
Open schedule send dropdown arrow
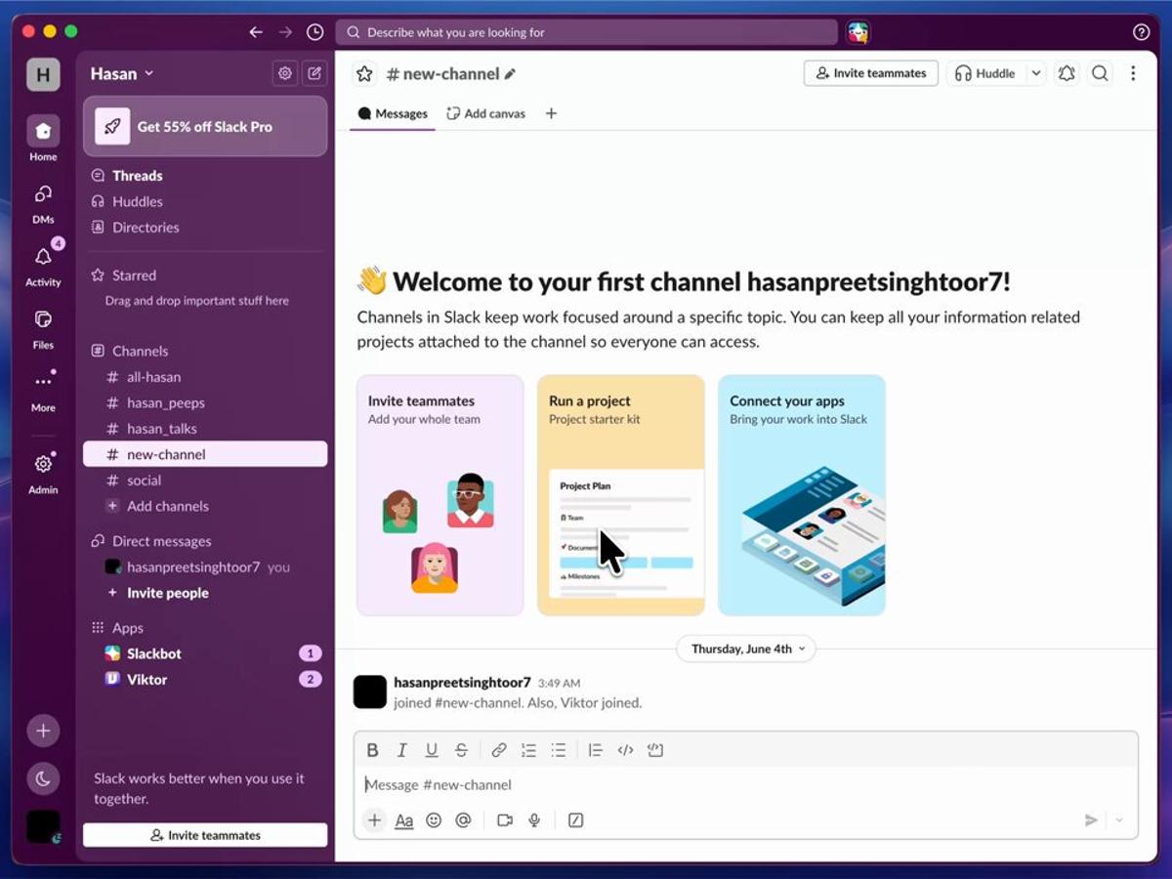pos(1119,820)
